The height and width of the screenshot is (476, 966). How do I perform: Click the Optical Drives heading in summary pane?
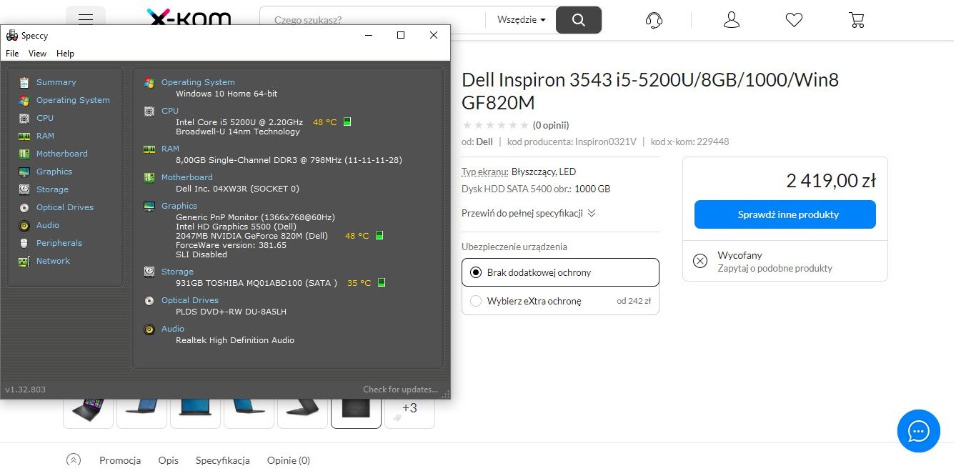[x=190, y=300]
